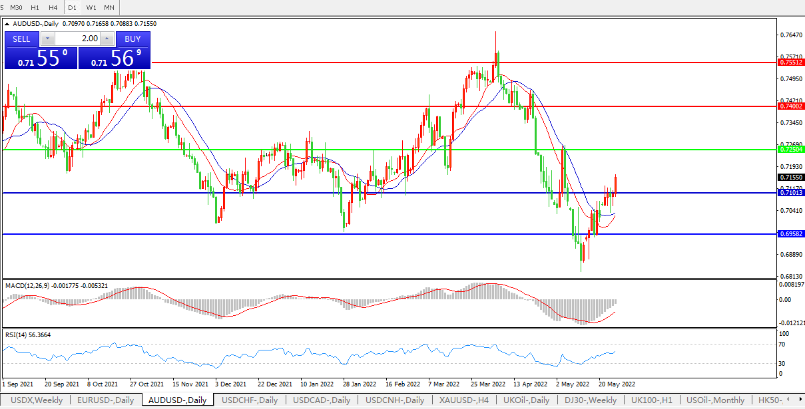Switch to the EURUSD-,Daily tab
Image resolution: width=805 pixels, height=409 pixels.
[105, 400]
